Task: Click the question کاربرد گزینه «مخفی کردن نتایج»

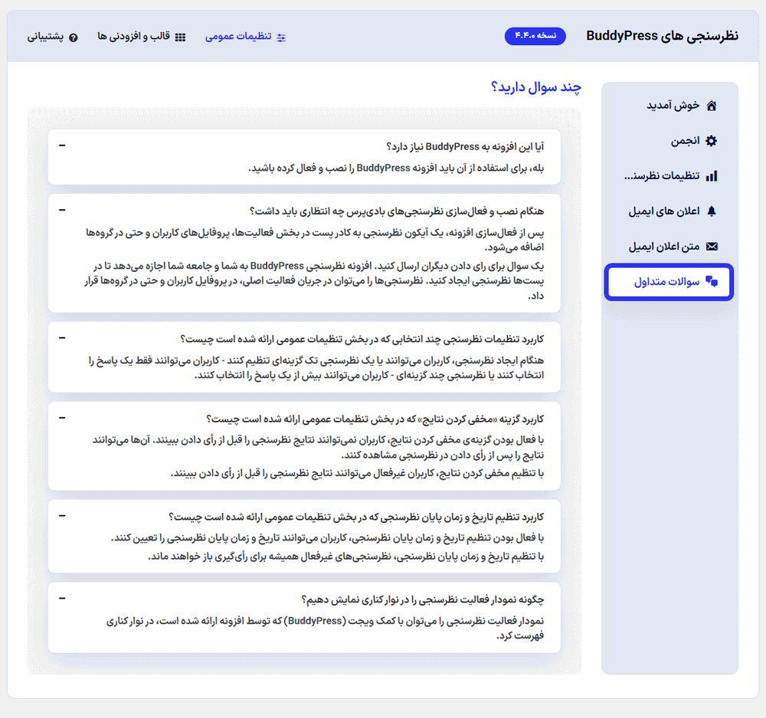Action: (375, 419)
